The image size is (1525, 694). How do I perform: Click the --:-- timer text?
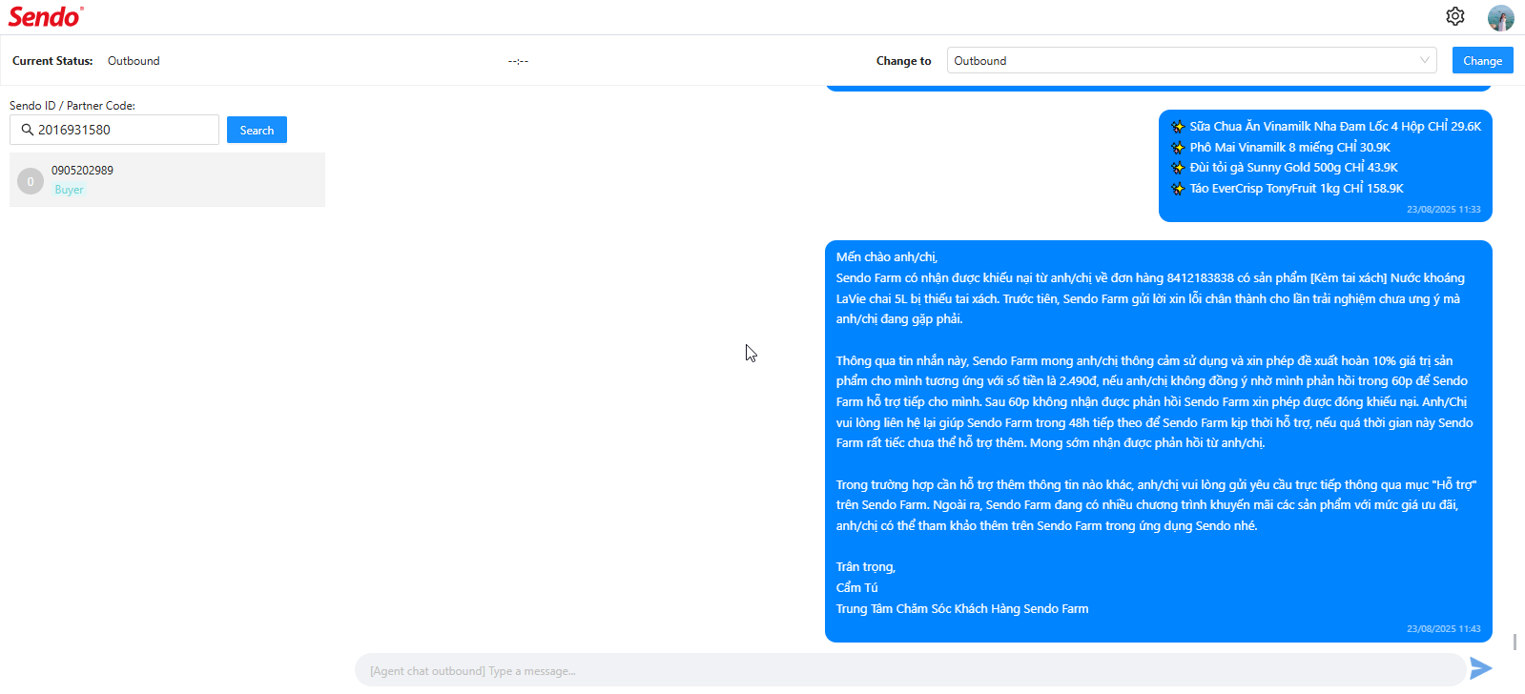(518, 61)
